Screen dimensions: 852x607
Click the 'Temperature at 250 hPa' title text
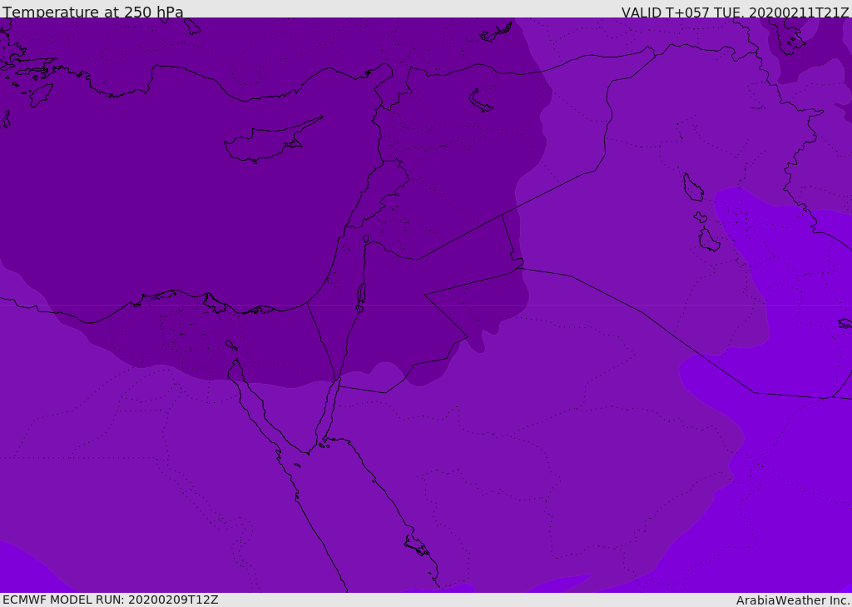pos(93,12)
